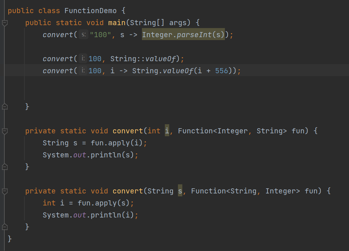This screenshot has height=251, width=349.
Task: Collapse the convert(int i) method fold
Action: [5, 131]
